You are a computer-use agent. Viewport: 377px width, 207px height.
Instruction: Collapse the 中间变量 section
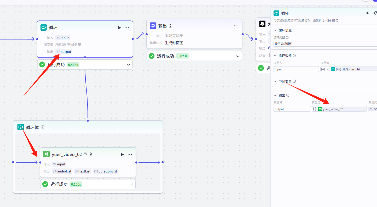[x=275, y=81]
